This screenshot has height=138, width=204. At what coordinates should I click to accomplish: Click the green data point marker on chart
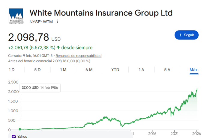[x=20, y=129]
